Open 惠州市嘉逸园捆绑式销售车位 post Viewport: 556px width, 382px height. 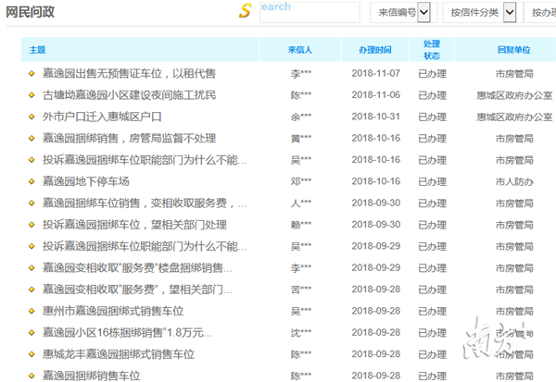(x=113, y=311)
